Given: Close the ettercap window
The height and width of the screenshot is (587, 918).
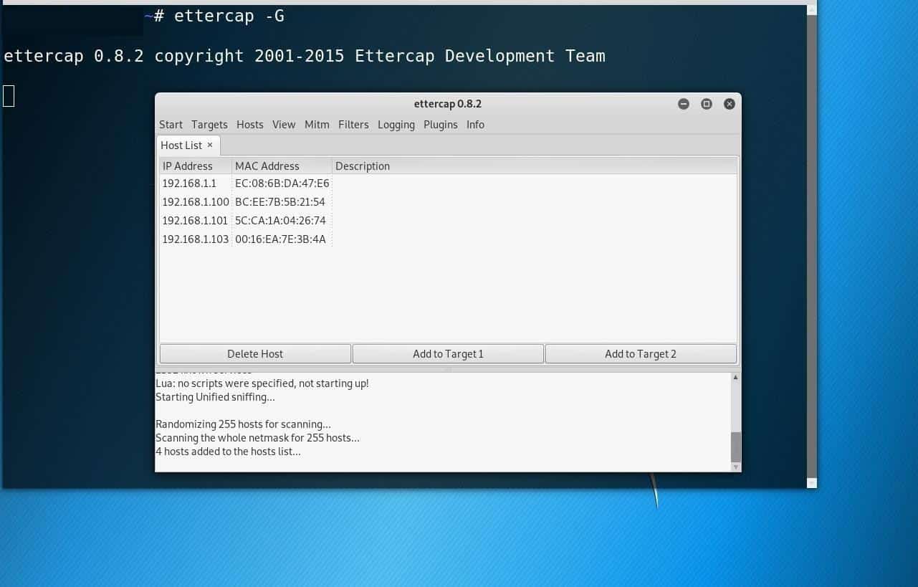Looking at the screenshot, I should coord(730,104).
